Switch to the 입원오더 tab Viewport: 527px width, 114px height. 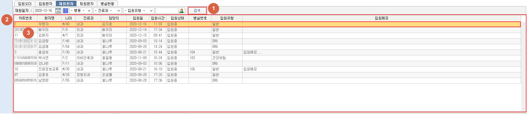(x=25, y=4)
